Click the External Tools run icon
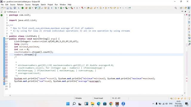The height and width of the screenshot is (107, 191). [72, 8]
